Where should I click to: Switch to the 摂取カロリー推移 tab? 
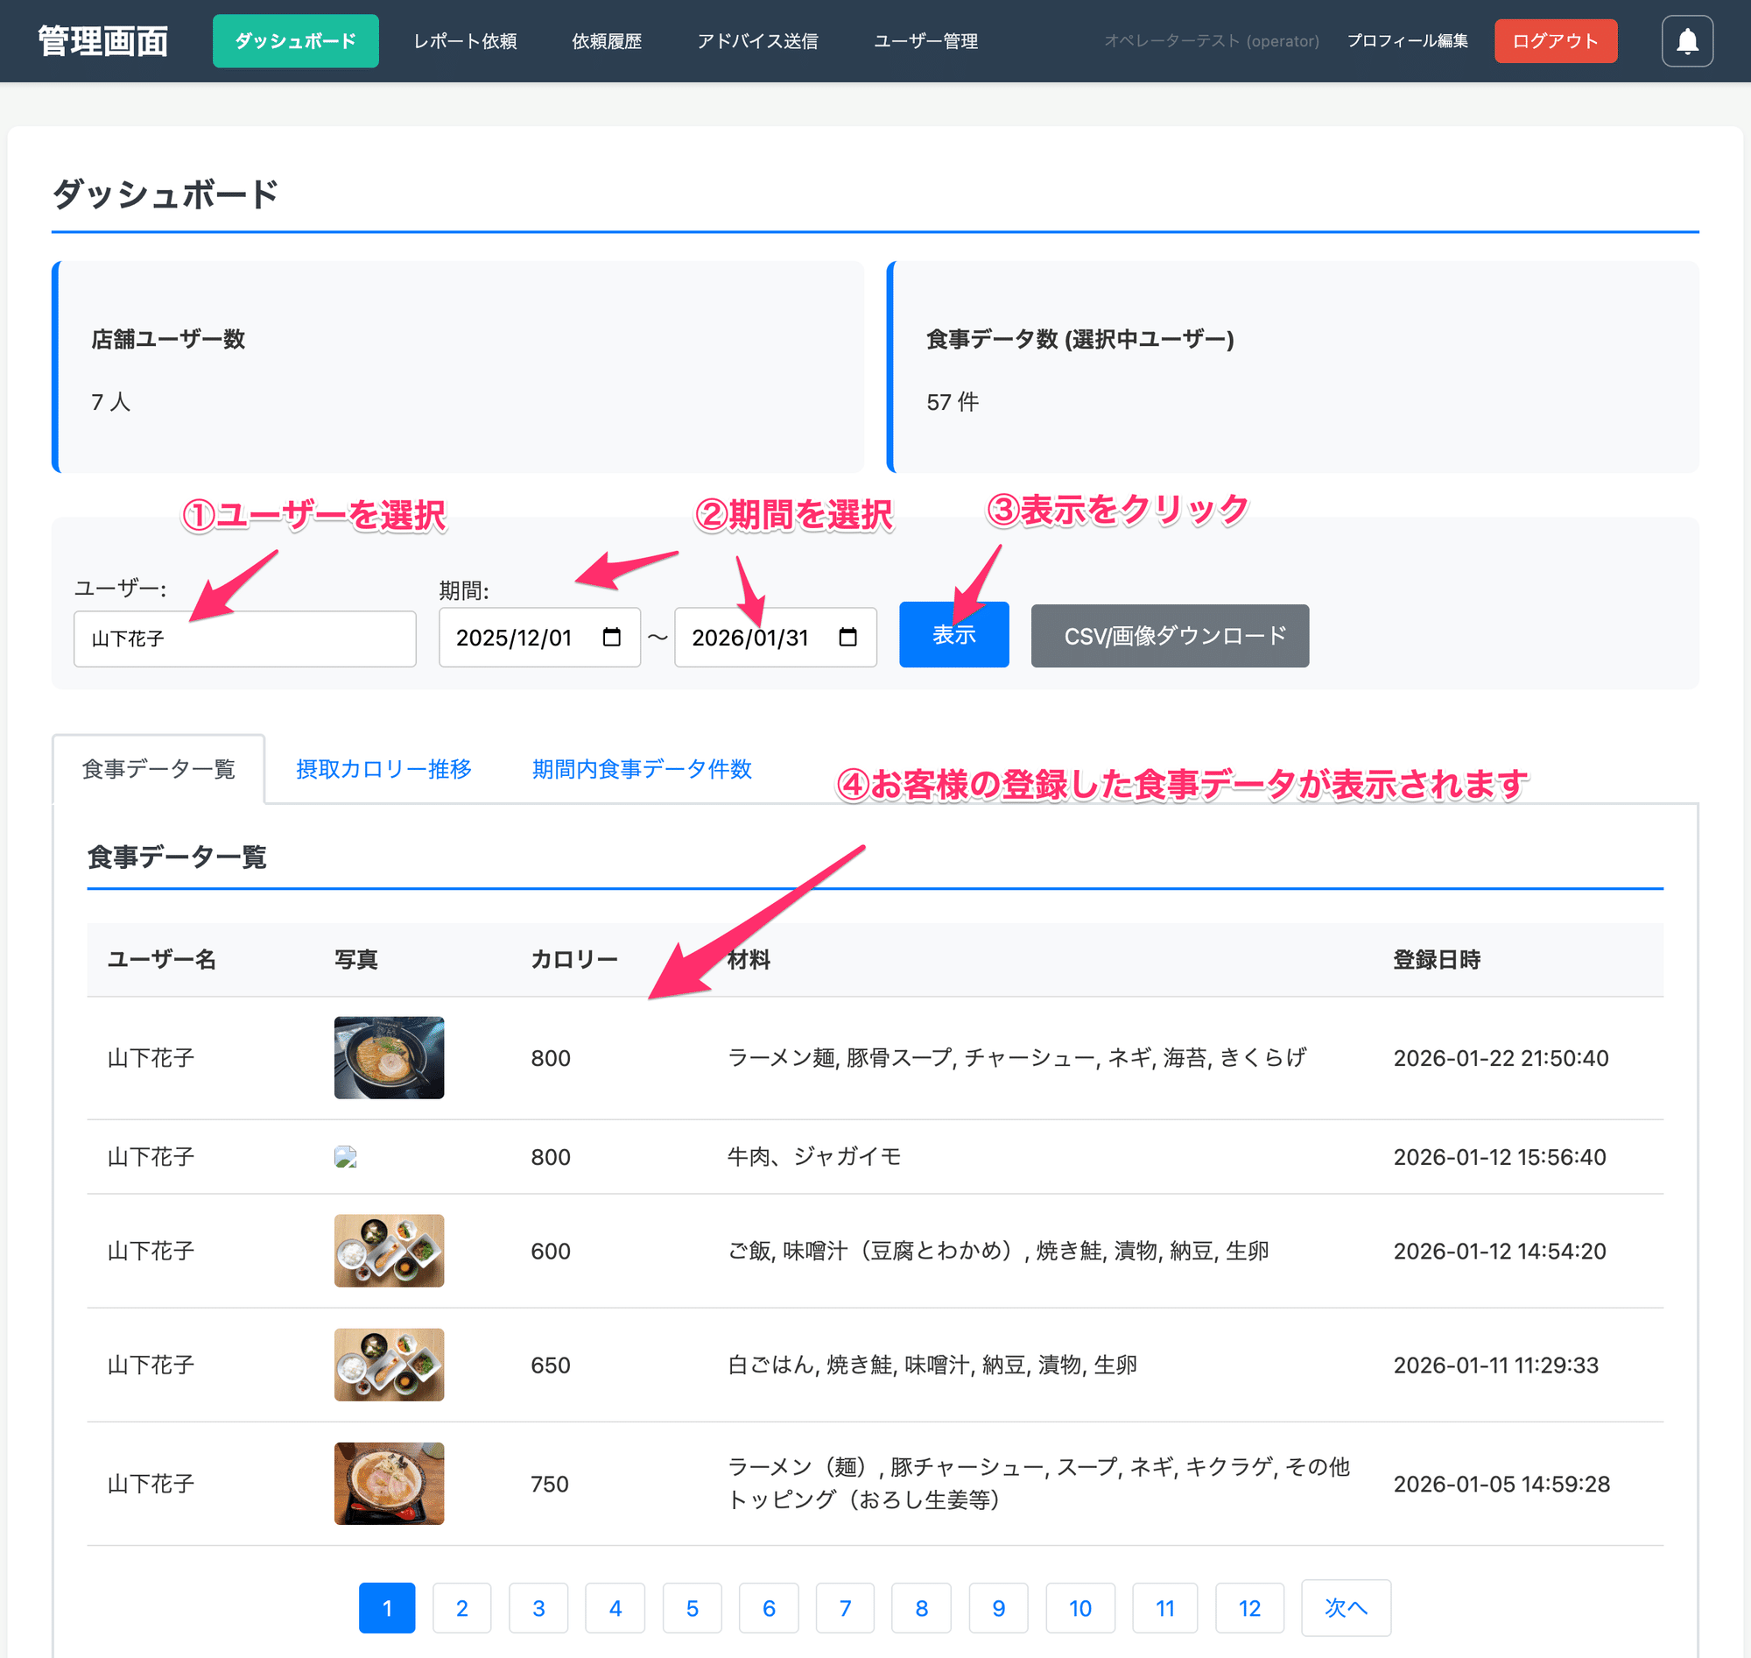[383, 769]
